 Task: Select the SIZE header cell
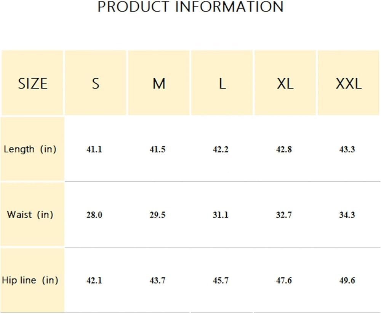tap(32, 83)
